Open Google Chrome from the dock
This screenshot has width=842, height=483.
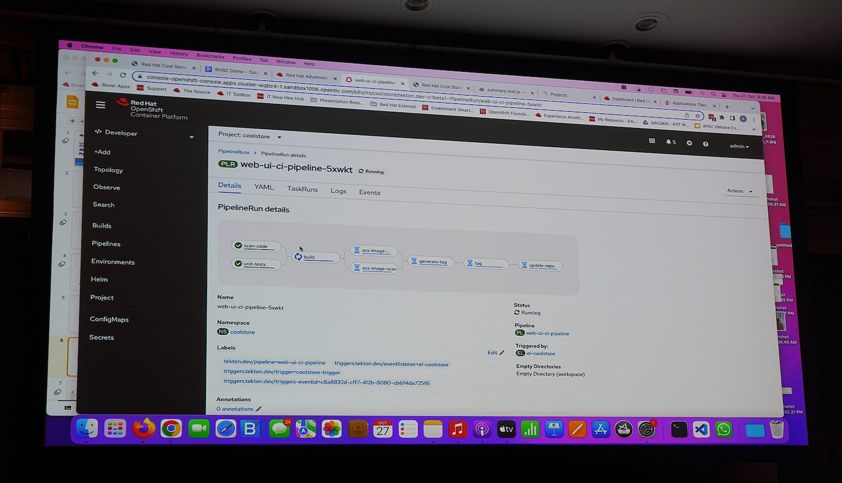[171, 429]
